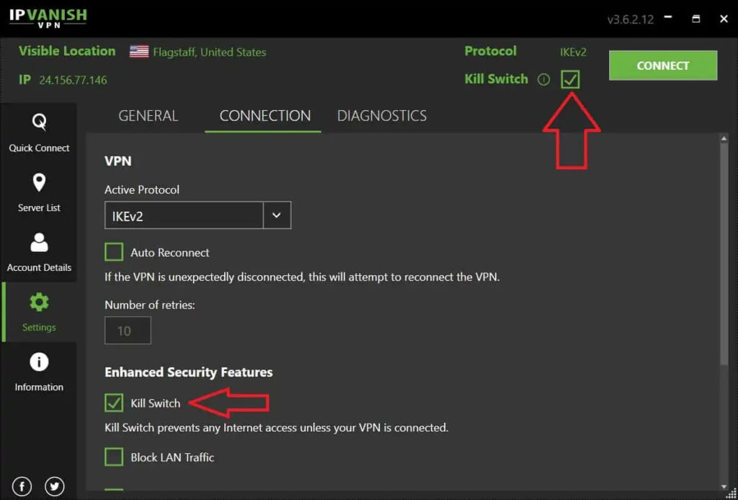Enable the Auto Reconnect checkbox
Image resolution: width=738 pixels, height=500 pixels.
pyautogui.click(x=114, y=252)
